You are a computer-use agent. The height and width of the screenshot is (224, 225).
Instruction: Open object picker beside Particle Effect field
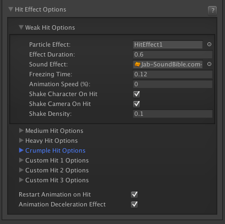pyautogui.click(x=209, y=44)
